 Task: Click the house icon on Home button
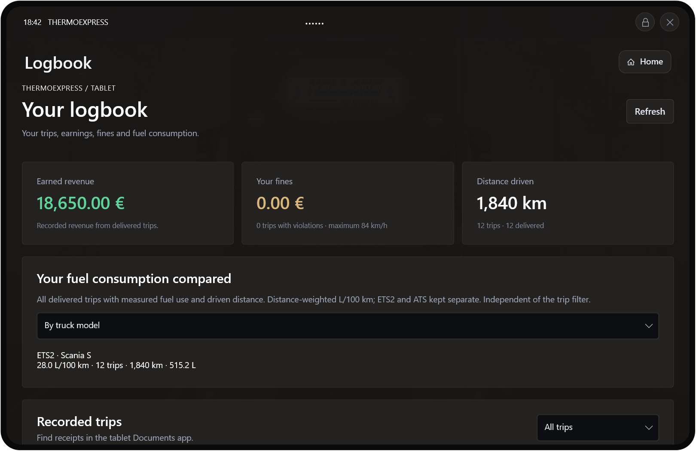tap(631, 62)
